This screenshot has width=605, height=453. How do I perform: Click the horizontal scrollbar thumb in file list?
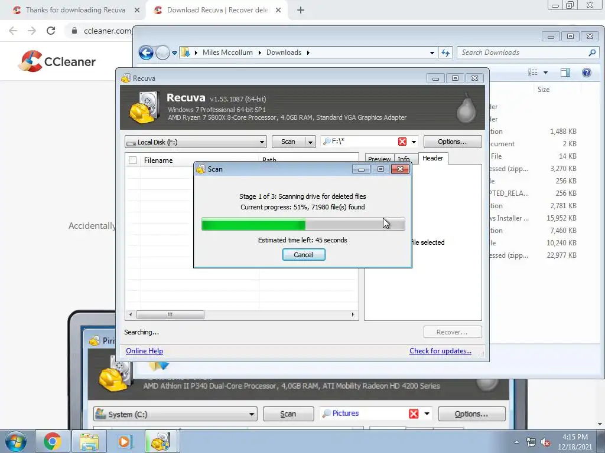[170, 314]
